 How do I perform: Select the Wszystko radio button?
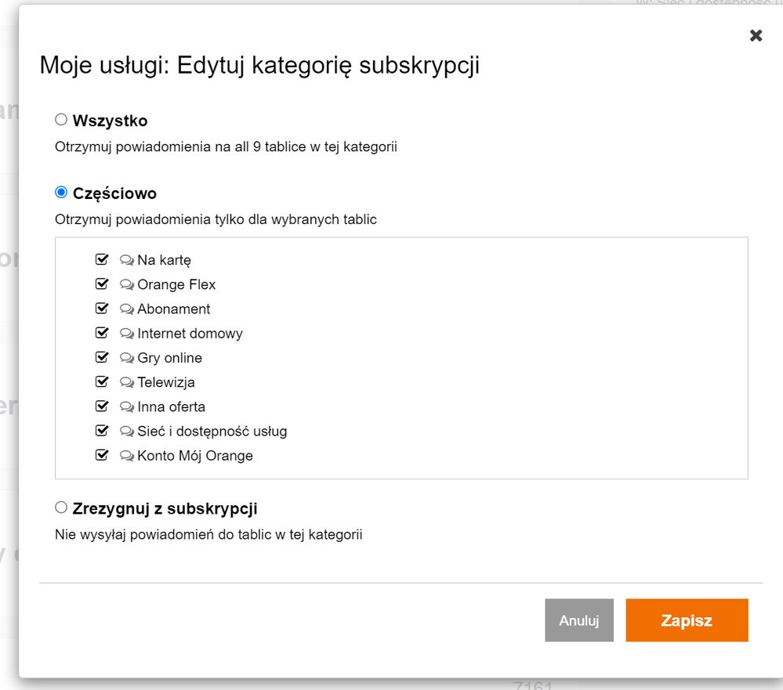click(x=61, y=120)
